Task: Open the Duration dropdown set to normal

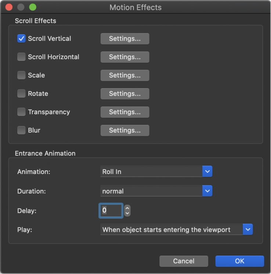Action: point(156,191)
